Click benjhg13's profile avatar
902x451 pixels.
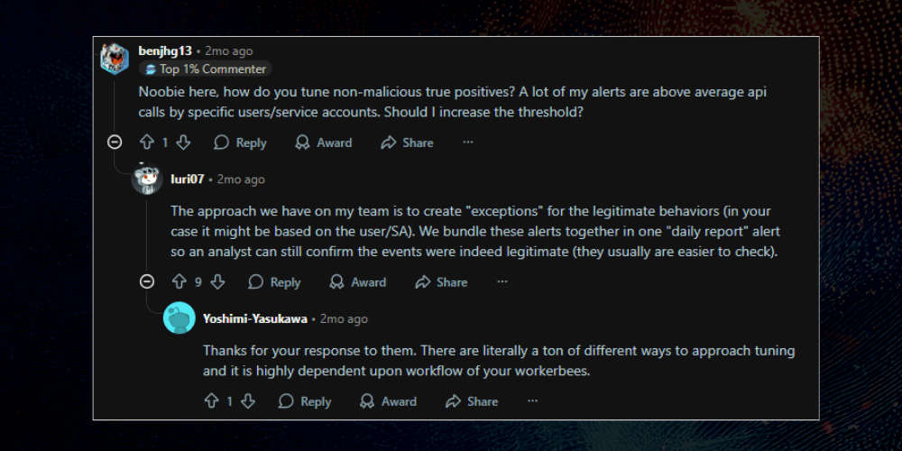(115, 60)
